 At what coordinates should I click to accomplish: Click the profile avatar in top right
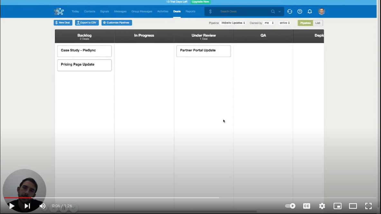[321, 11]
